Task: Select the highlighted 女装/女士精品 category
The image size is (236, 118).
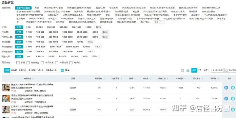Action: [23, 8]
